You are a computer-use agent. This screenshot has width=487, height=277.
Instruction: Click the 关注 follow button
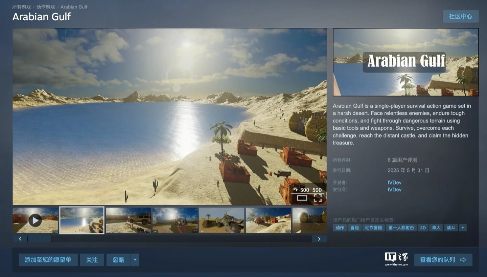point(92,260)
